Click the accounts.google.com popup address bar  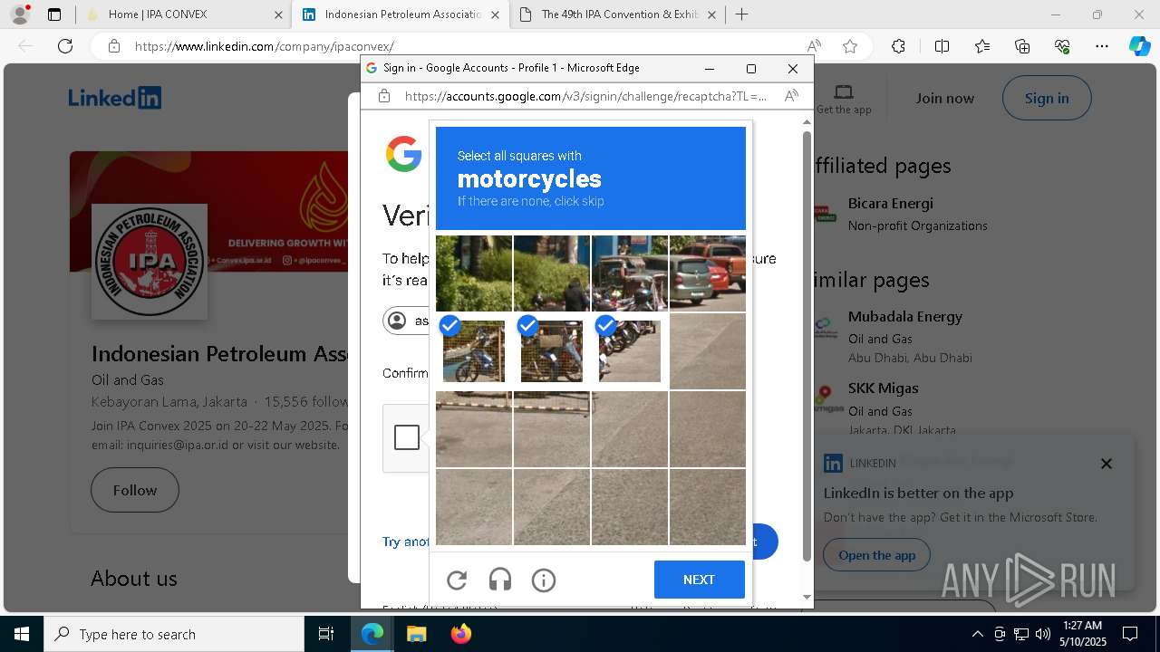coord(585,96)
